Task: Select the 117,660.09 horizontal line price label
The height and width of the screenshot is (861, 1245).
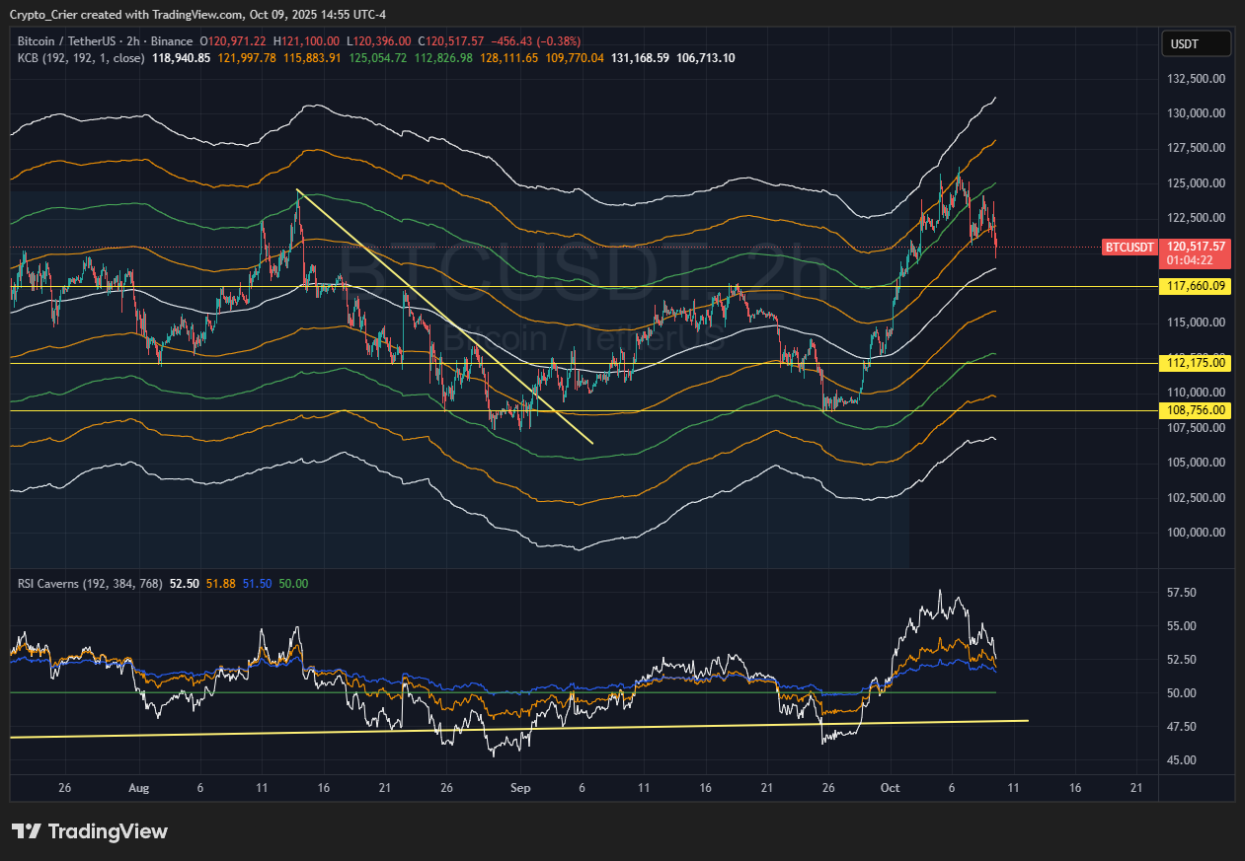Action: pyautogui.click(x=1196, y=286)
